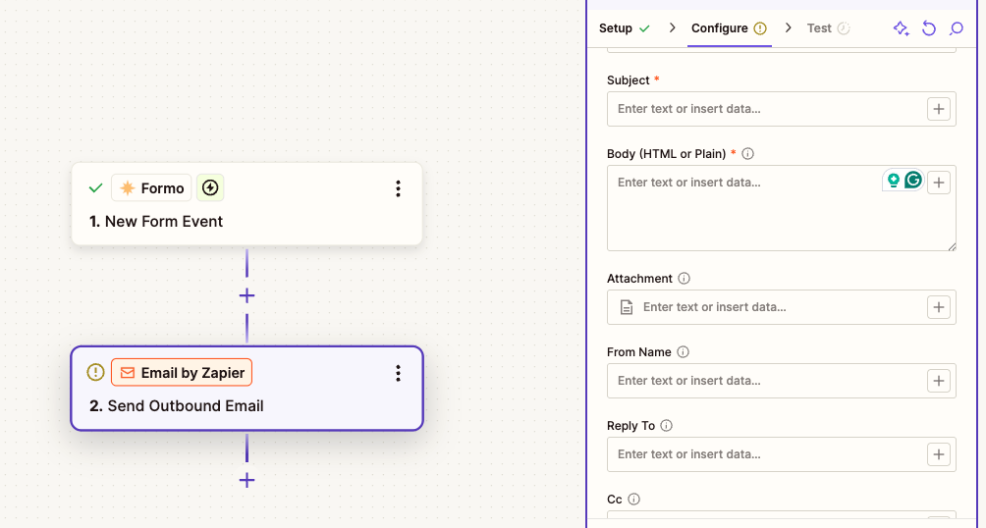Insert data into the From Name field with plus

coord(939,381)
